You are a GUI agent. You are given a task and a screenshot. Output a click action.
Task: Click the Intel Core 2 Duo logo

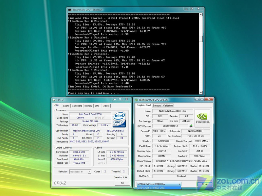coord(119,120)
